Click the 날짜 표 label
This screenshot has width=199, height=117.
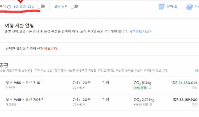172,6
